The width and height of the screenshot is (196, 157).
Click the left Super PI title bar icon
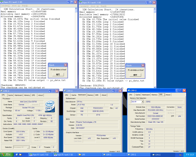(2, 2)
